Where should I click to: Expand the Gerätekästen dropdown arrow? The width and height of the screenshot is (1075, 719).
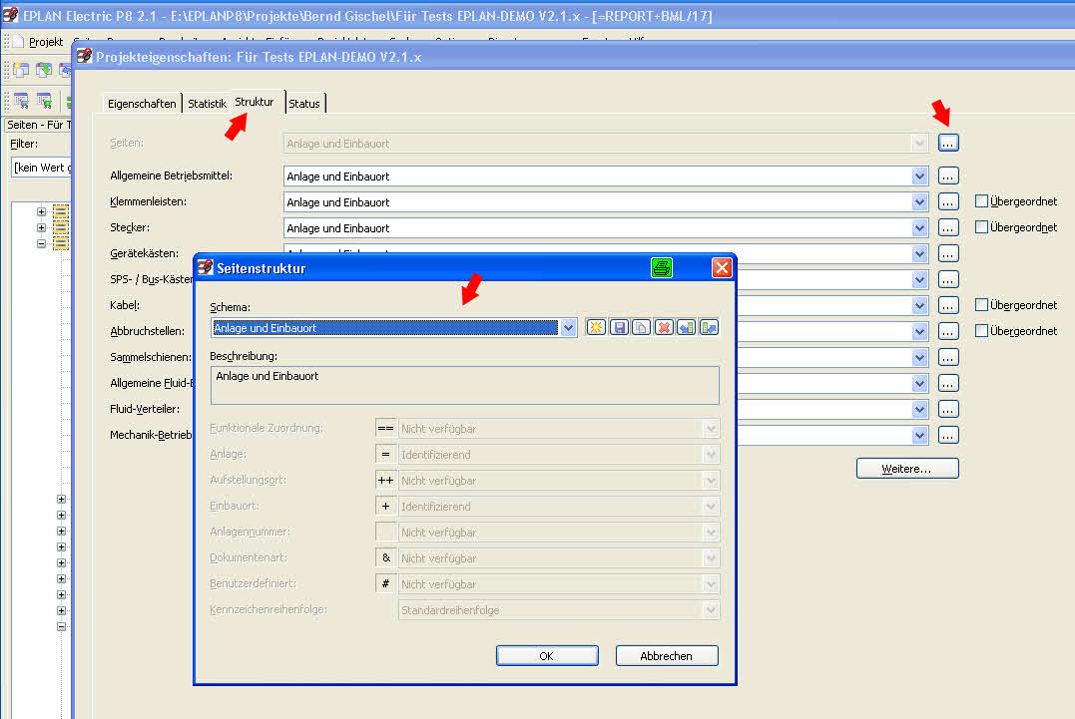[919, 254]
